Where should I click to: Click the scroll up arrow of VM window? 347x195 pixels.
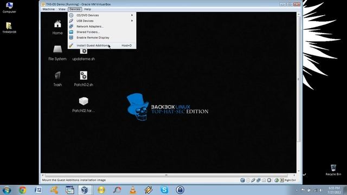point(299,14)
